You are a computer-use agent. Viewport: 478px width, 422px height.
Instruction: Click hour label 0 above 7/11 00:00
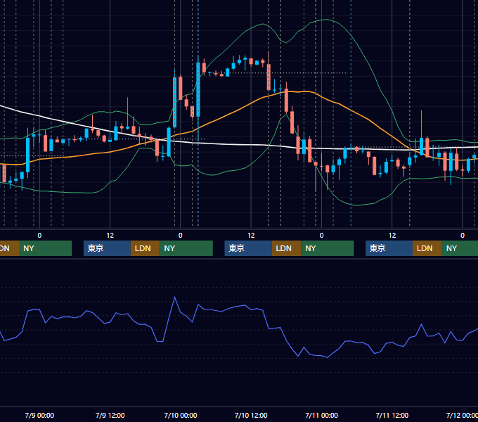point(322,236)
